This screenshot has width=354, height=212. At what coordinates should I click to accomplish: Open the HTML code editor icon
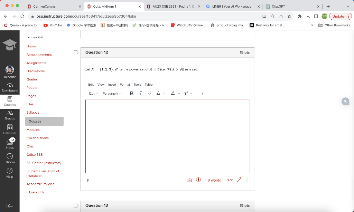(230, 180)
